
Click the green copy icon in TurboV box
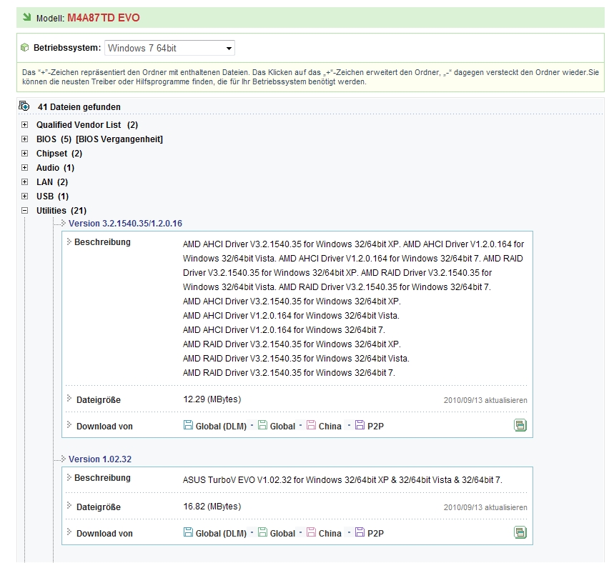pyautogui.click(x=520, y=532)
